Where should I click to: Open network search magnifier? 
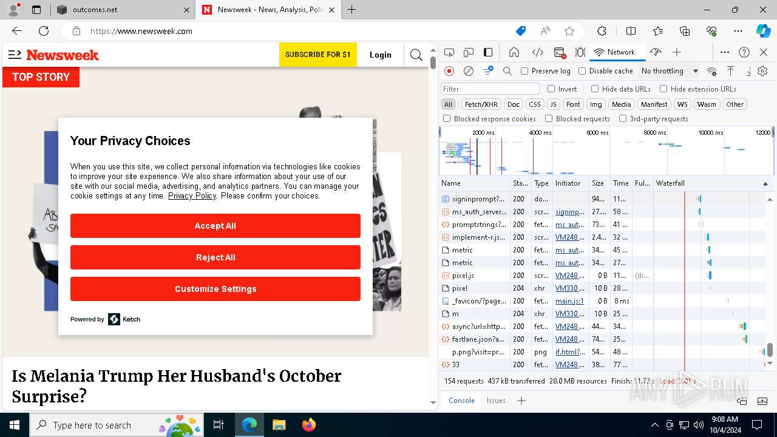[x=507, y=71]
